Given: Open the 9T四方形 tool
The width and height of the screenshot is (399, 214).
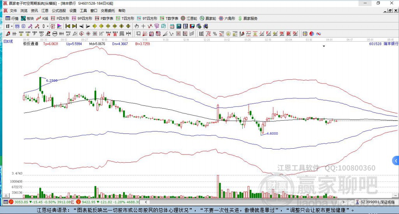Looking at the screenshot, I should pos(147,18).
